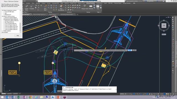Open the WCS dropdown under ViewCube
177x99 pixels.
click(x=164, y=34)
